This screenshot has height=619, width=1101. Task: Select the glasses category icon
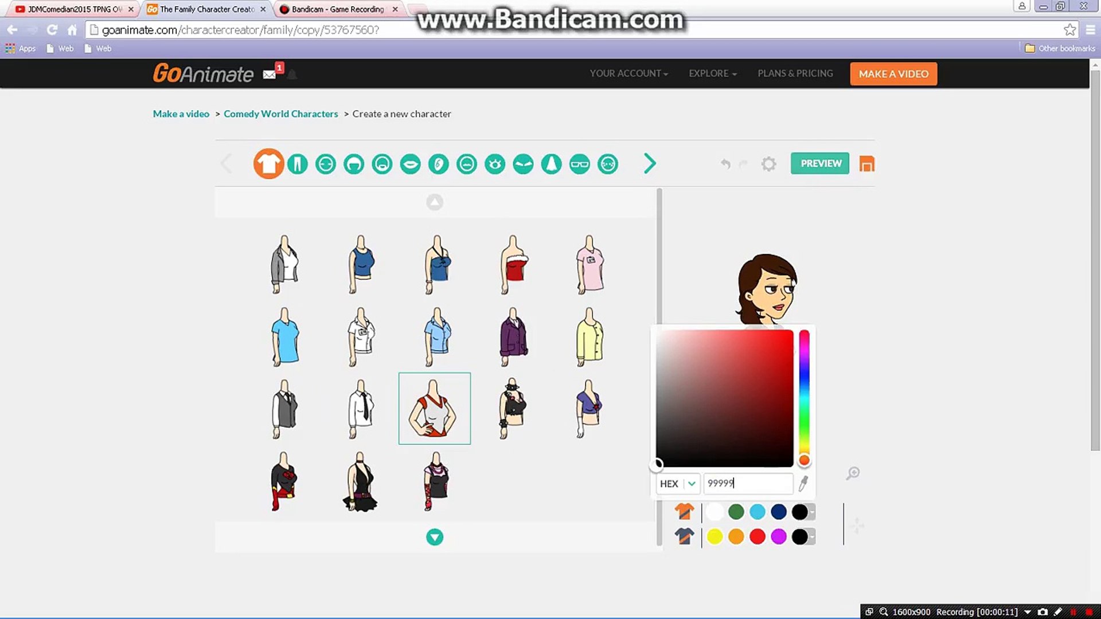click(579, 163)
